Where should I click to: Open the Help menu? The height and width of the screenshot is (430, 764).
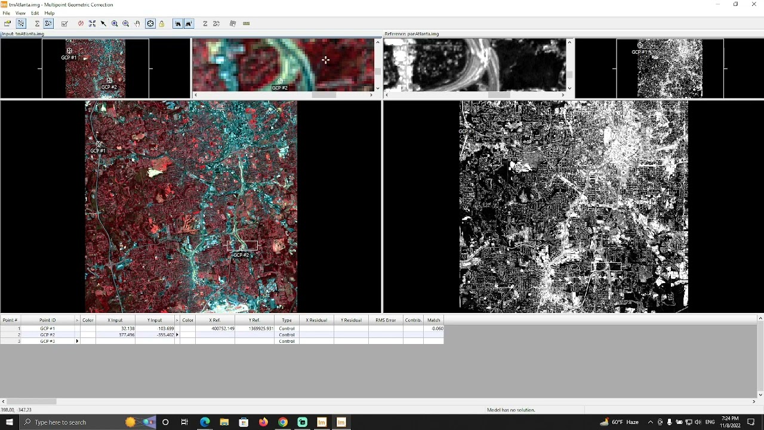[50, 13]
